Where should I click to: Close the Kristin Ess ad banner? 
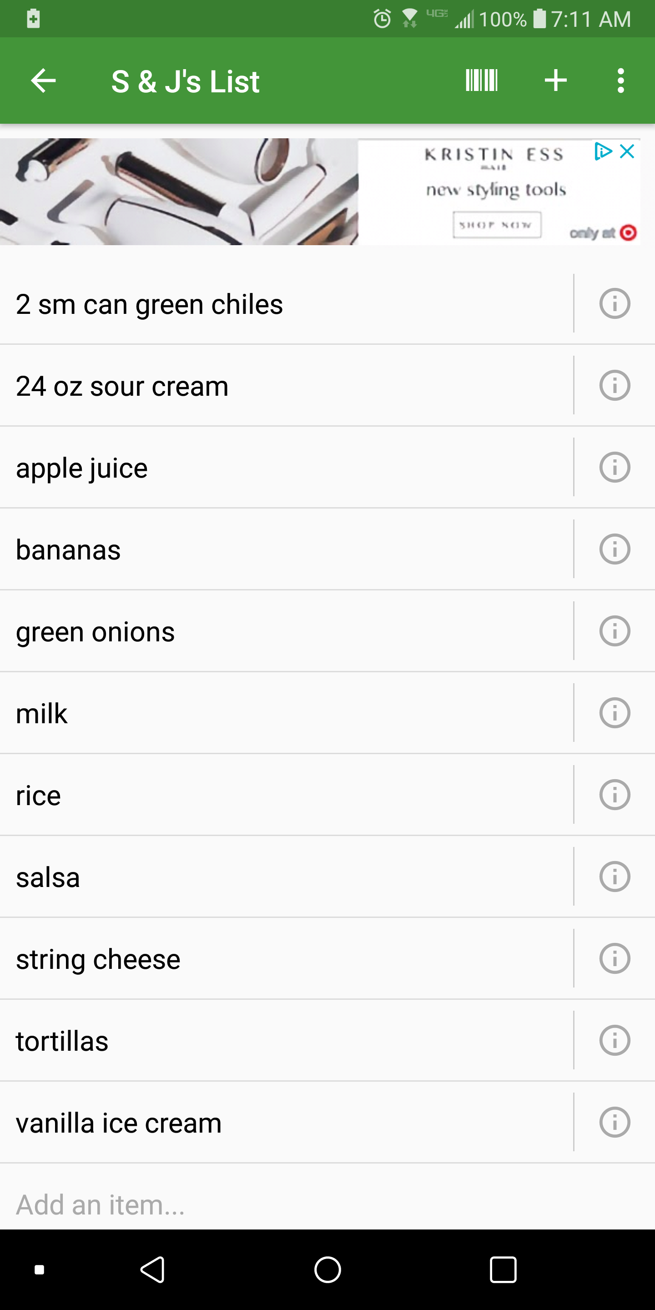[x=628, y=151]
